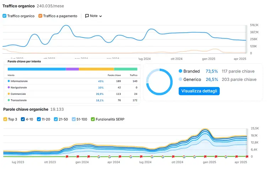Screen dimensions: 268x169
Task: Click the Visualizza dettagli button
Action: coord(199,91)
